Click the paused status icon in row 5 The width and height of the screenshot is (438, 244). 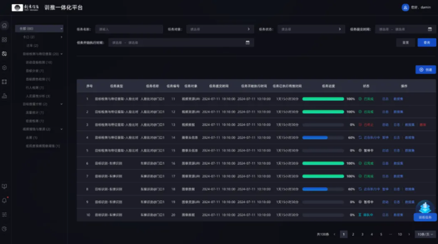tap(360, 150)
